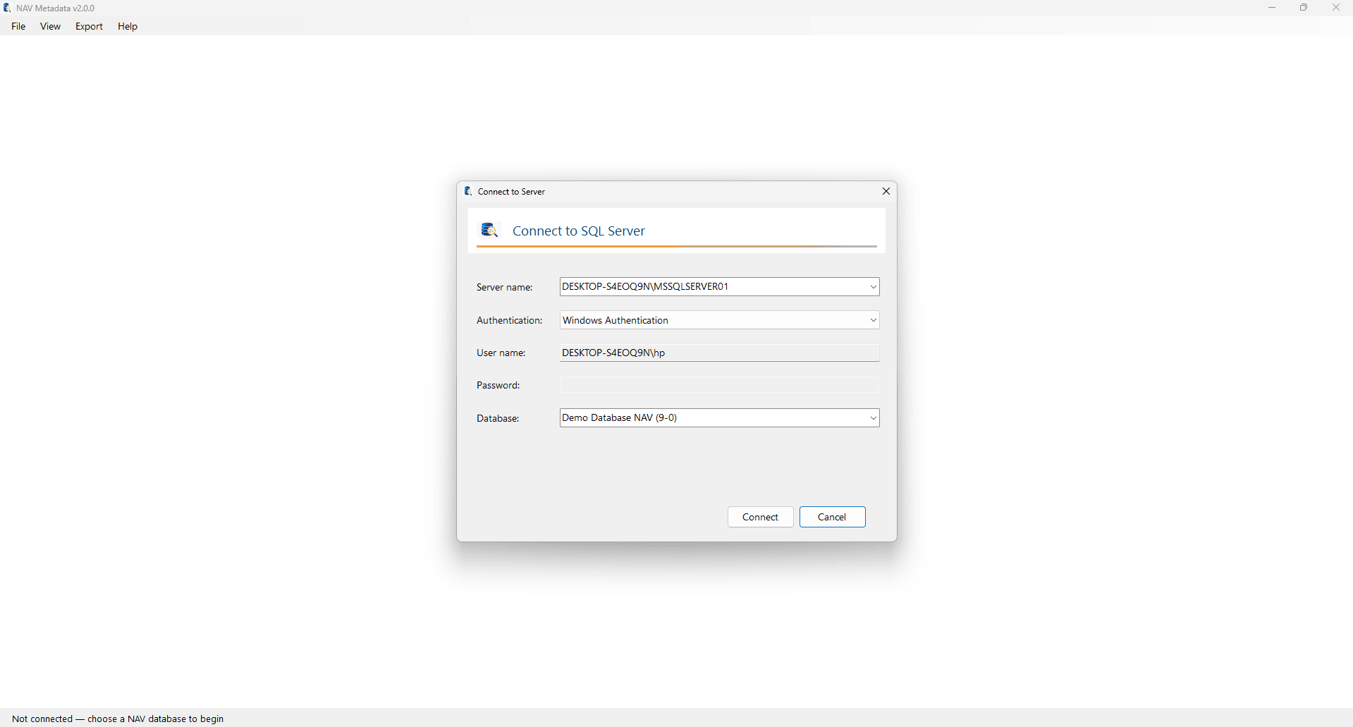Expand the Server name dropdown arrow
This screenshot has width=1353, height=727.
tap(873, 287)
